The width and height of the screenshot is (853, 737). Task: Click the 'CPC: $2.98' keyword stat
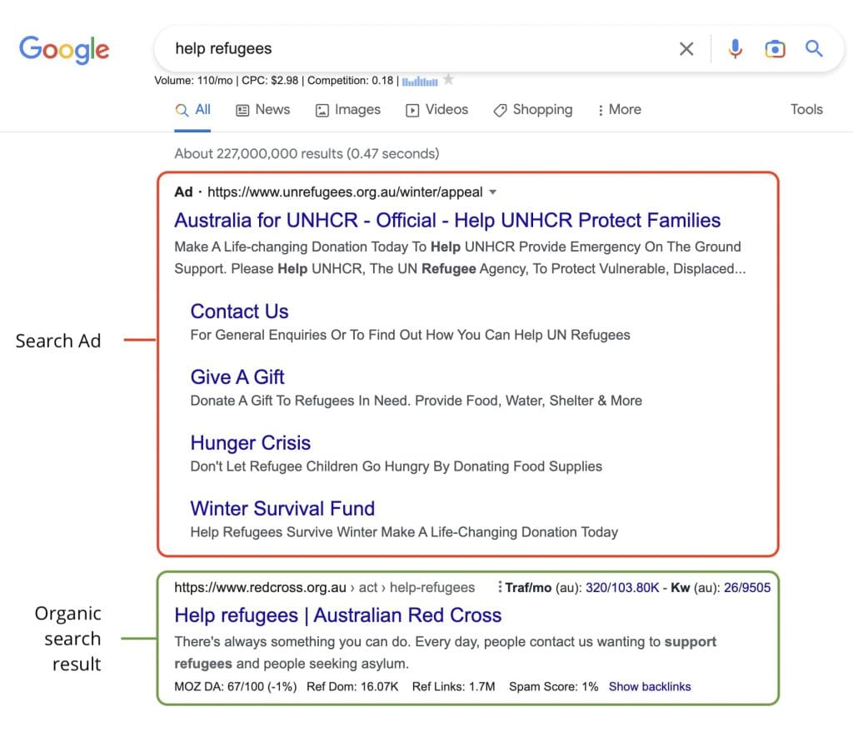click(x=270, y=81)
